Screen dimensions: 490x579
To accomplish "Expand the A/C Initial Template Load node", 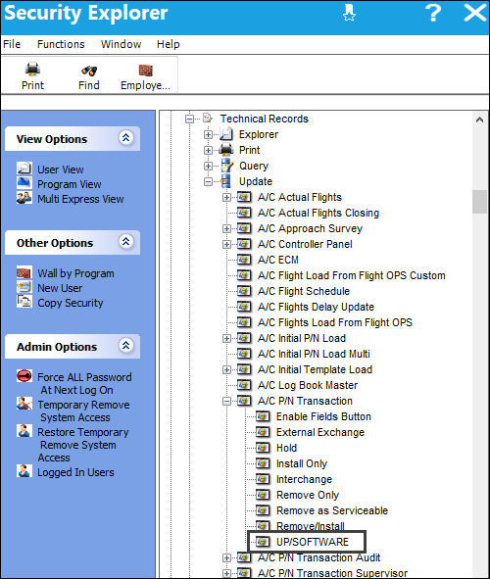I will pyautogui.click(x=226, y=369).
